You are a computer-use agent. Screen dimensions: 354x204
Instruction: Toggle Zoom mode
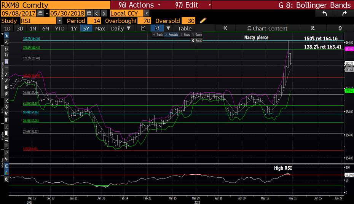(x=197, y=35)
